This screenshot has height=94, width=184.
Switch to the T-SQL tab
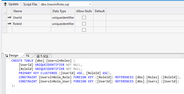point(42,56)
